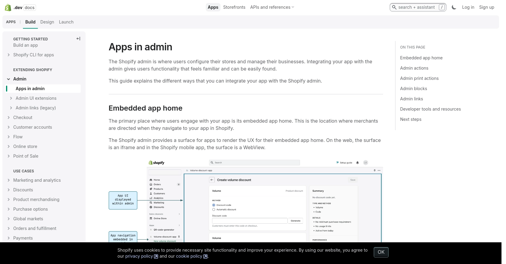Click the Sign up link
506x264 pixels.
(x=487, y=7)
